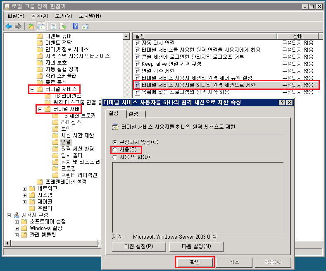Viewport: 326px width, 271px height.
Task: Click the 상태 column header
Action: coord(298,36)
